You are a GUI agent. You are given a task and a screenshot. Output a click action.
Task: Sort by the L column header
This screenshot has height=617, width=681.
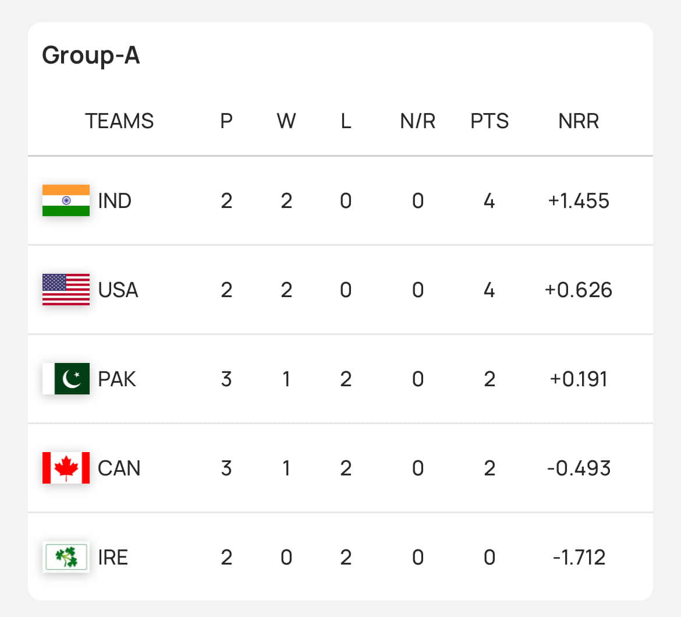coord(346,121)
